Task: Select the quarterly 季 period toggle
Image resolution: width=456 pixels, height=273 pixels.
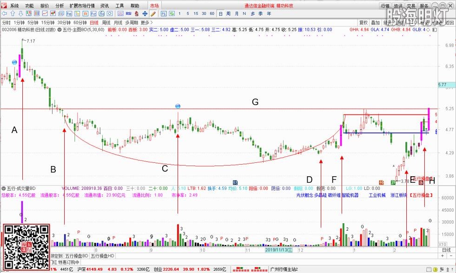Action: 261,13
